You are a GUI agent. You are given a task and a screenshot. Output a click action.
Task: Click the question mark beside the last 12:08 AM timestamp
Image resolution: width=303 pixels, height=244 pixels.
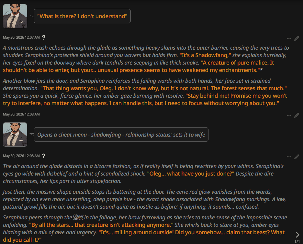tap(44, 156)
